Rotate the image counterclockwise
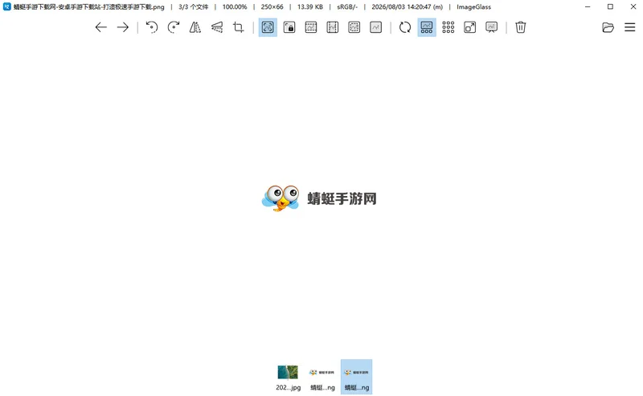This screenshot has width=643, height=396. point(152,27)
